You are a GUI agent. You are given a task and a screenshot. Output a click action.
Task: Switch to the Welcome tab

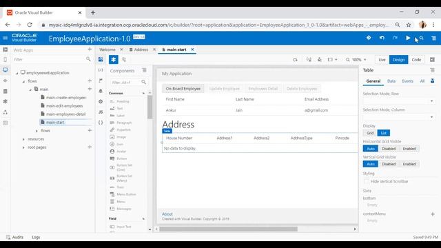(x=107, y=50)
